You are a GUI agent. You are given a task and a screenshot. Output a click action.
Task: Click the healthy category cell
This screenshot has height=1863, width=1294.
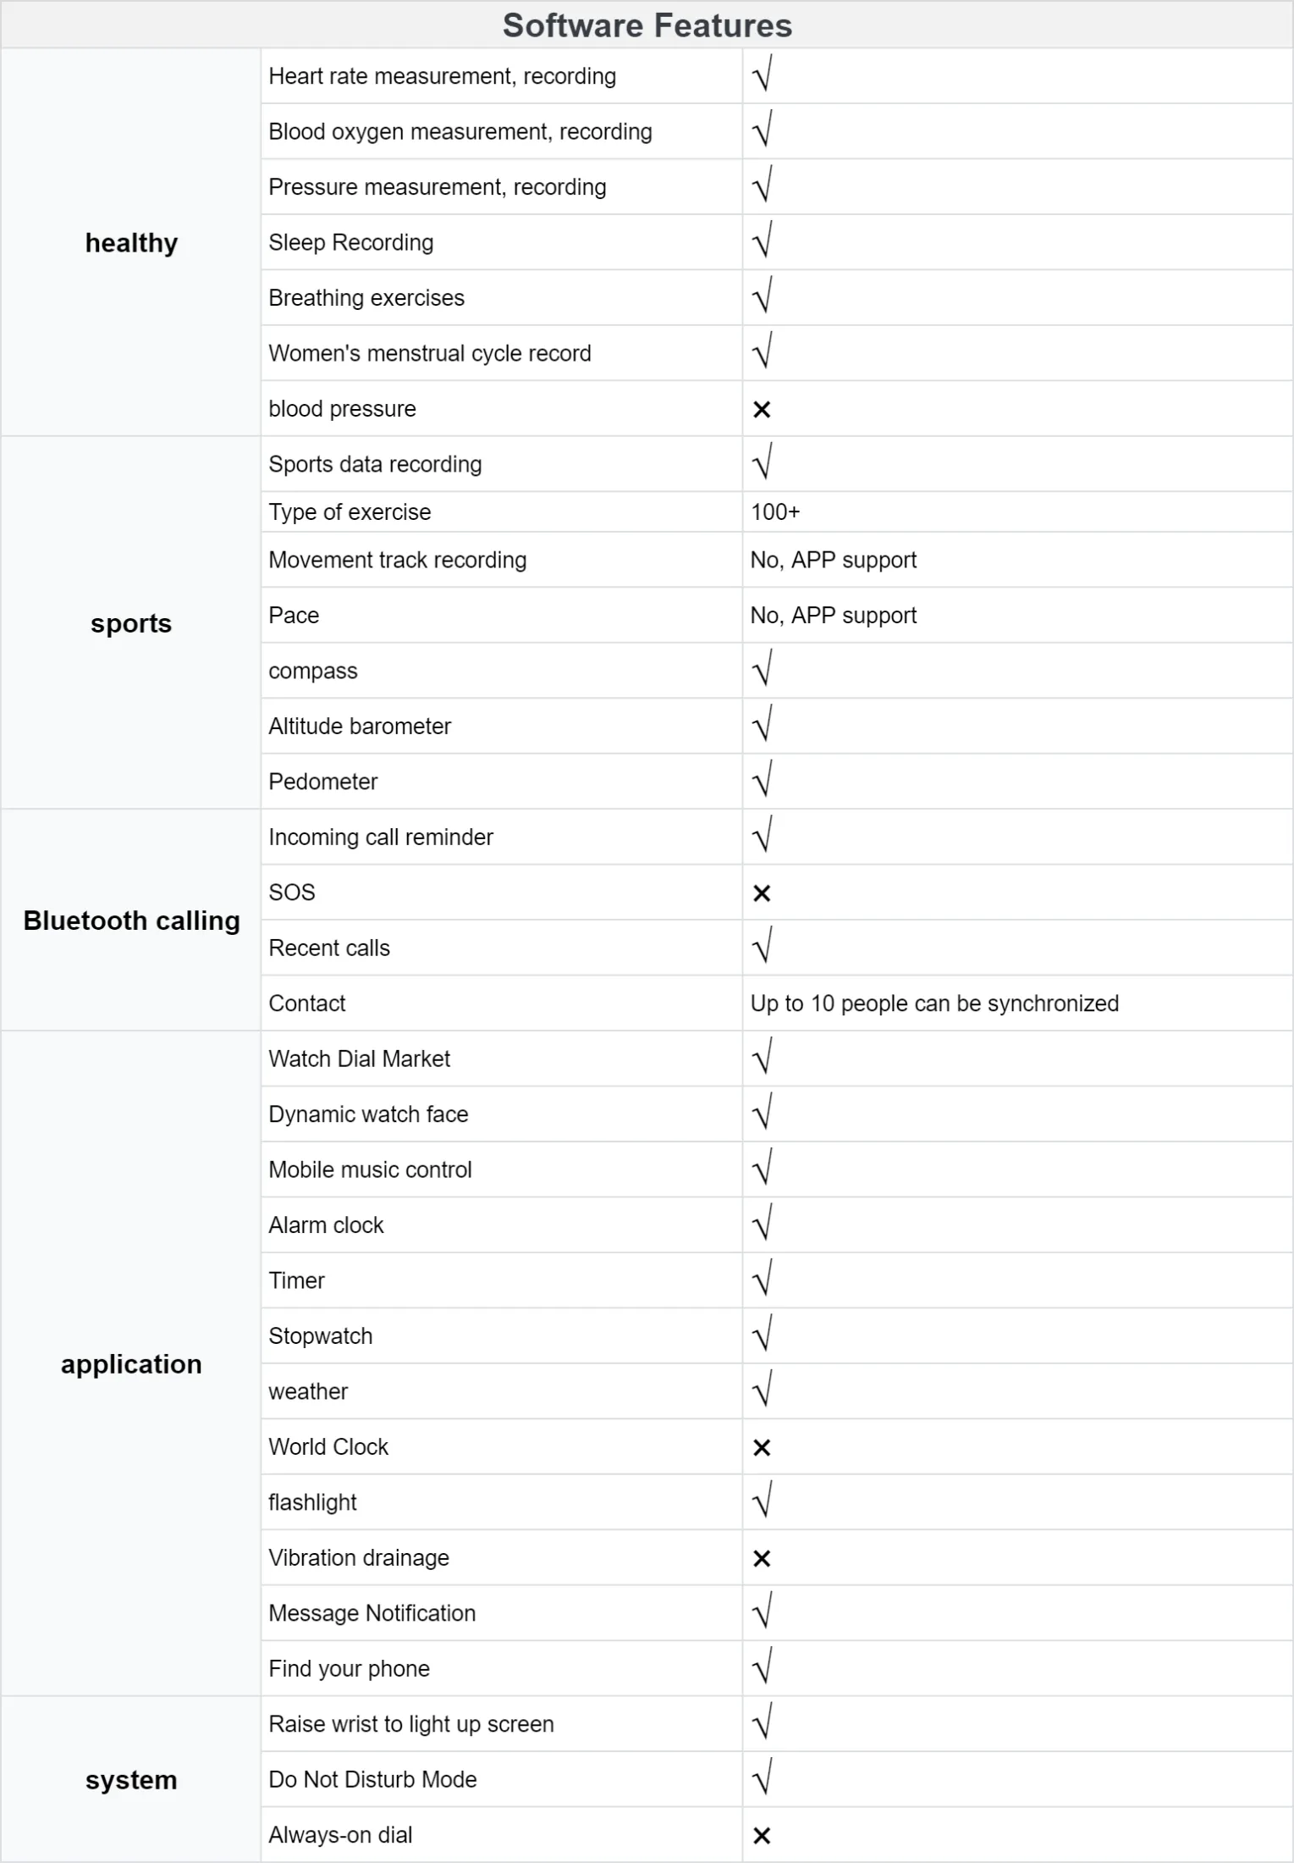tap(131, 243)
